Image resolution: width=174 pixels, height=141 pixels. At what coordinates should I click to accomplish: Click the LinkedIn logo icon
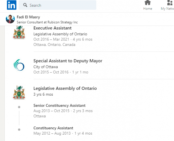click(12, 5)
